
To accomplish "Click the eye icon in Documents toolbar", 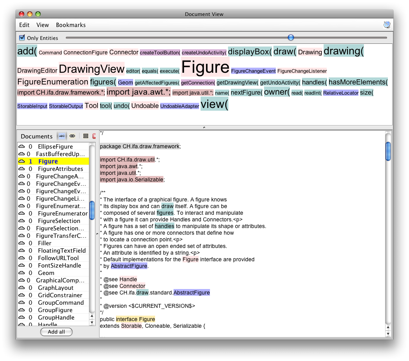I will pyautogui.click(x=72, y=136).
